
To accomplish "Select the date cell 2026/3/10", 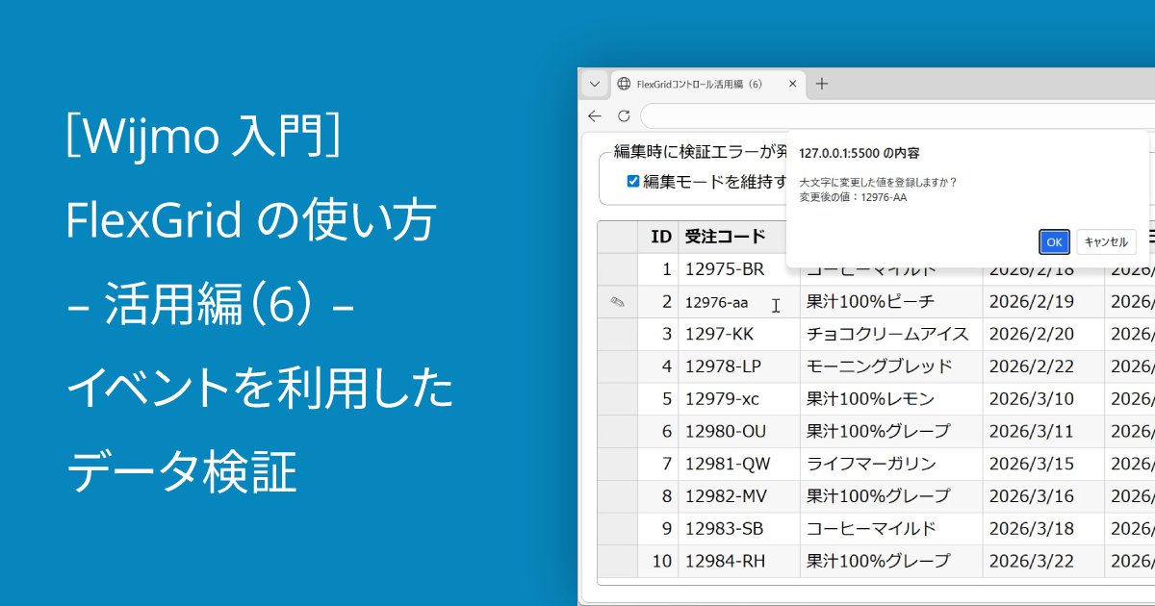I will (x=1043, y=399).
